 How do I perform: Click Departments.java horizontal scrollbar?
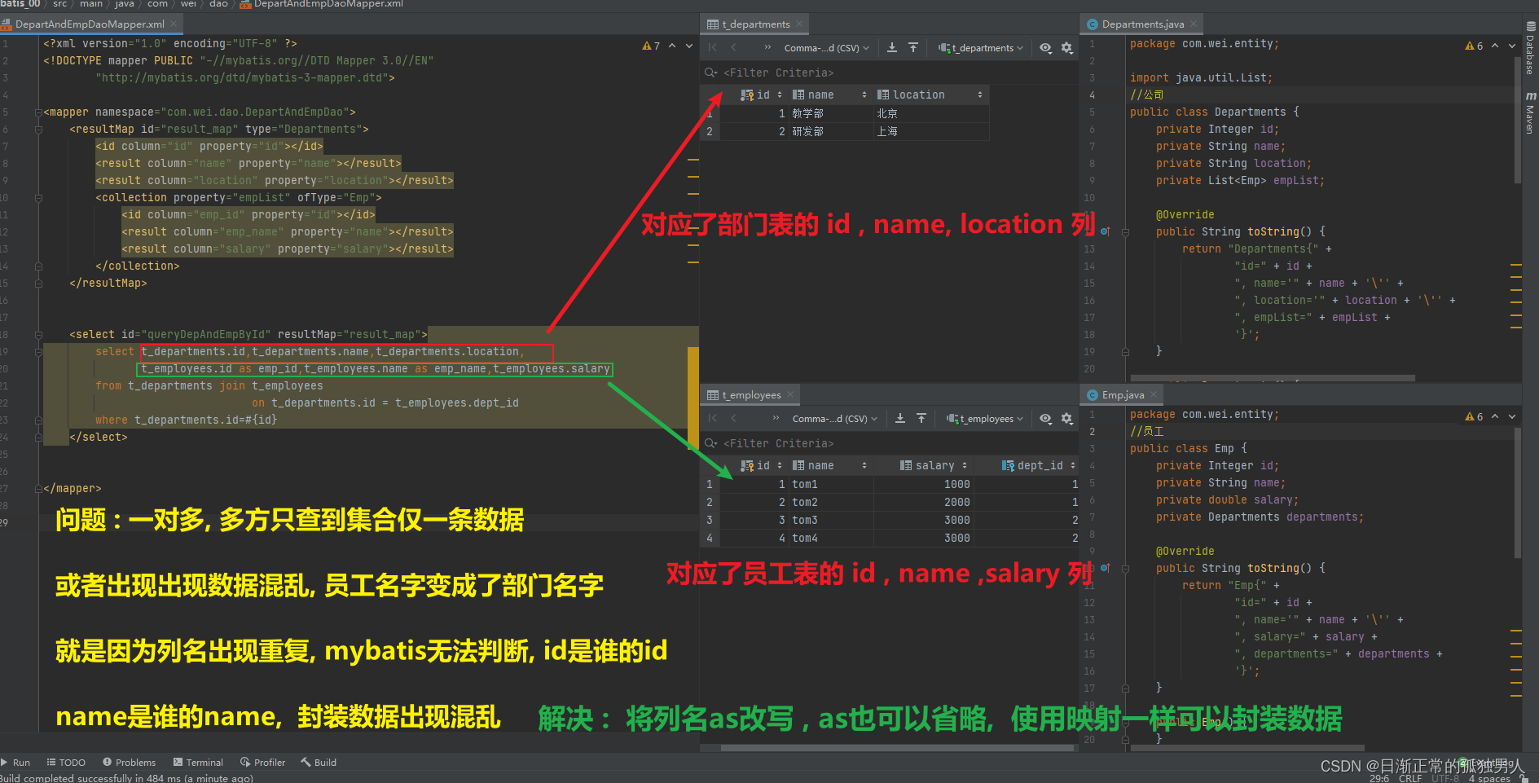tap(1271, 377)
